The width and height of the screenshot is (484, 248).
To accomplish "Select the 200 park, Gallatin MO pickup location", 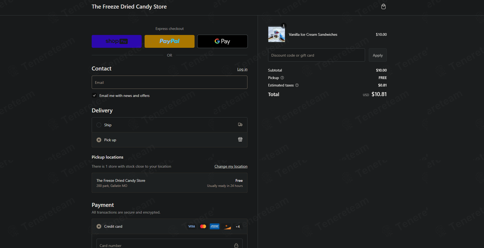I will [169, 183].
